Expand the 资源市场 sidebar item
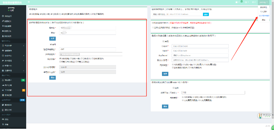 coord(13,71)
